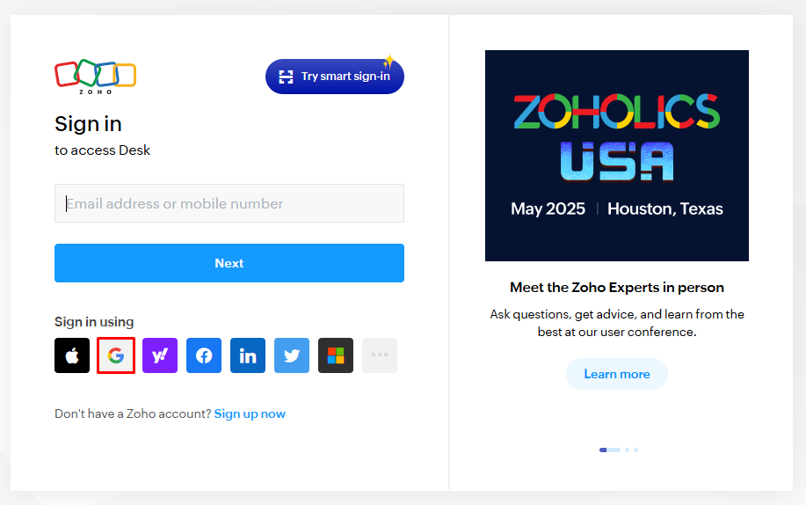
Task: Click the LinkedIn sign-in icon
Action: pyautogui.click(x=248, y=355)
